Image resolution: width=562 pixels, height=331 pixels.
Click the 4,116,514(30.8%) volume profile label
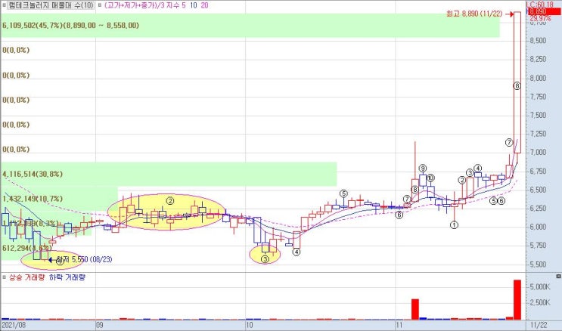pos(33,174)
